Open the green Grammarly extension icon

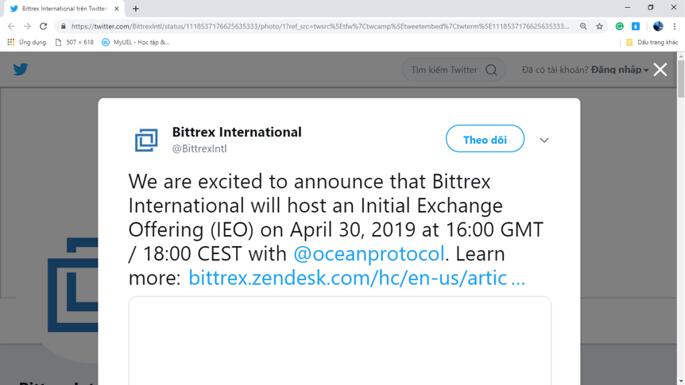tap(620, 26)
